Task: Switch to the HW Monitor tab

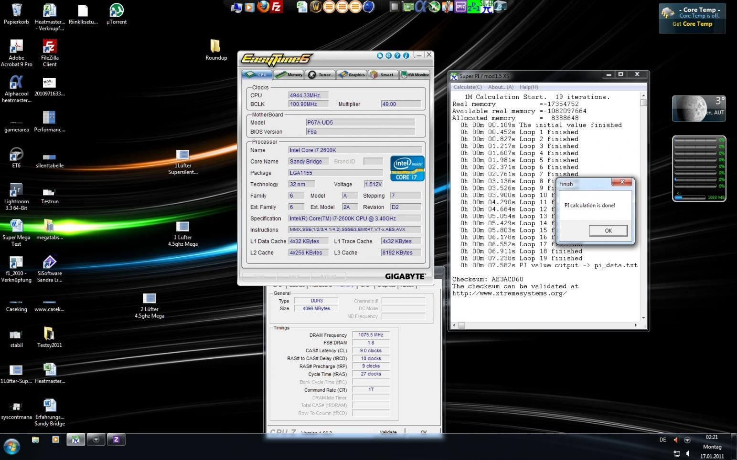Action: [x=415, y=75]
